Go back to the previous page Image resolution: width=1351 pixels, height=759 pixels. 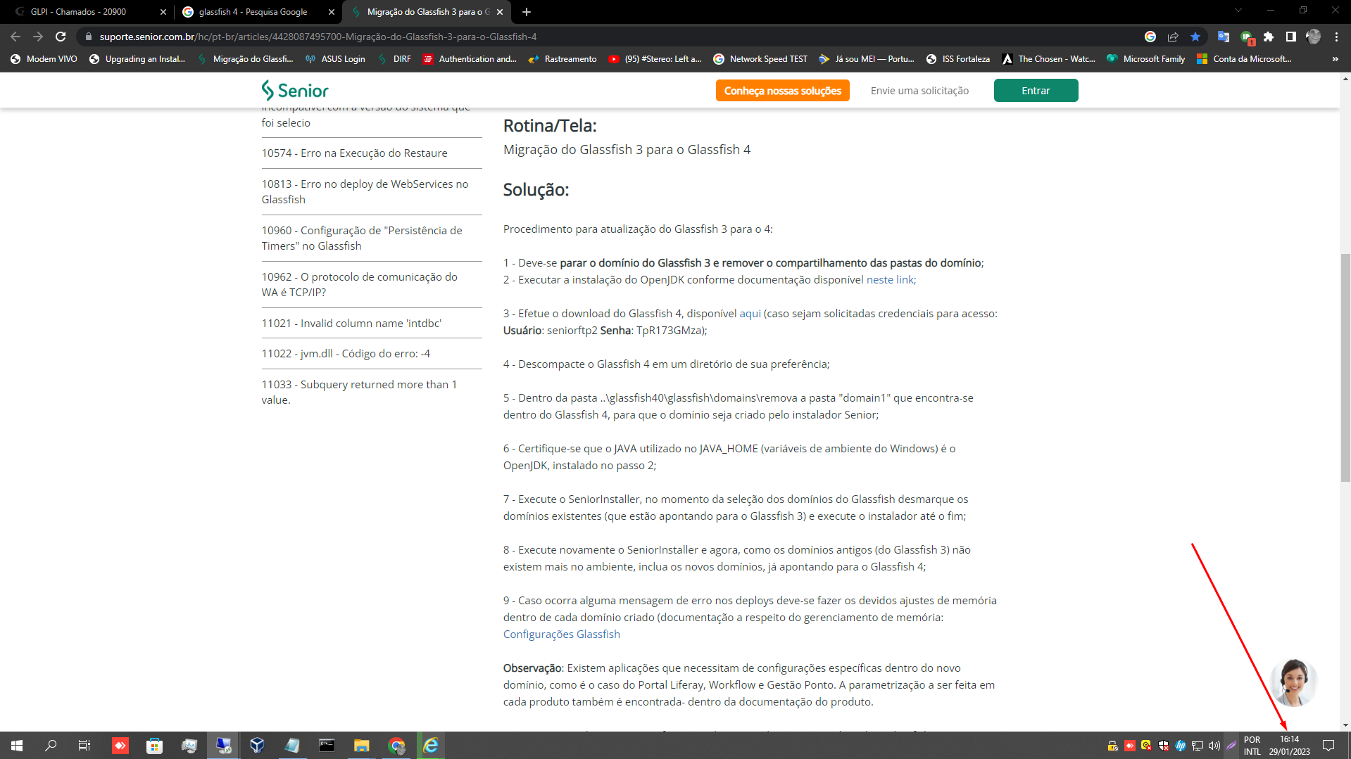tap(15, 37)
